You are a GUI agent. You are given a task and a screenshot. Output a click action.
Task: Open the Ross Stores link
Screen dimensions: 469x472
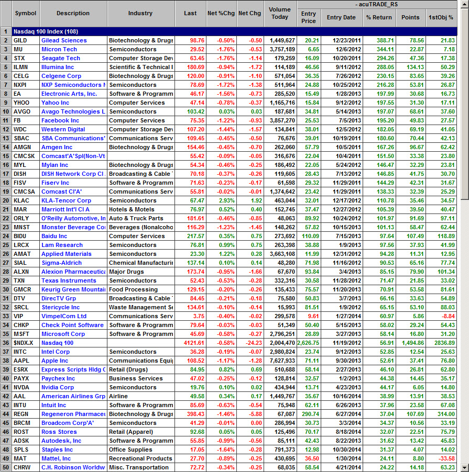[x=59, y=432]
